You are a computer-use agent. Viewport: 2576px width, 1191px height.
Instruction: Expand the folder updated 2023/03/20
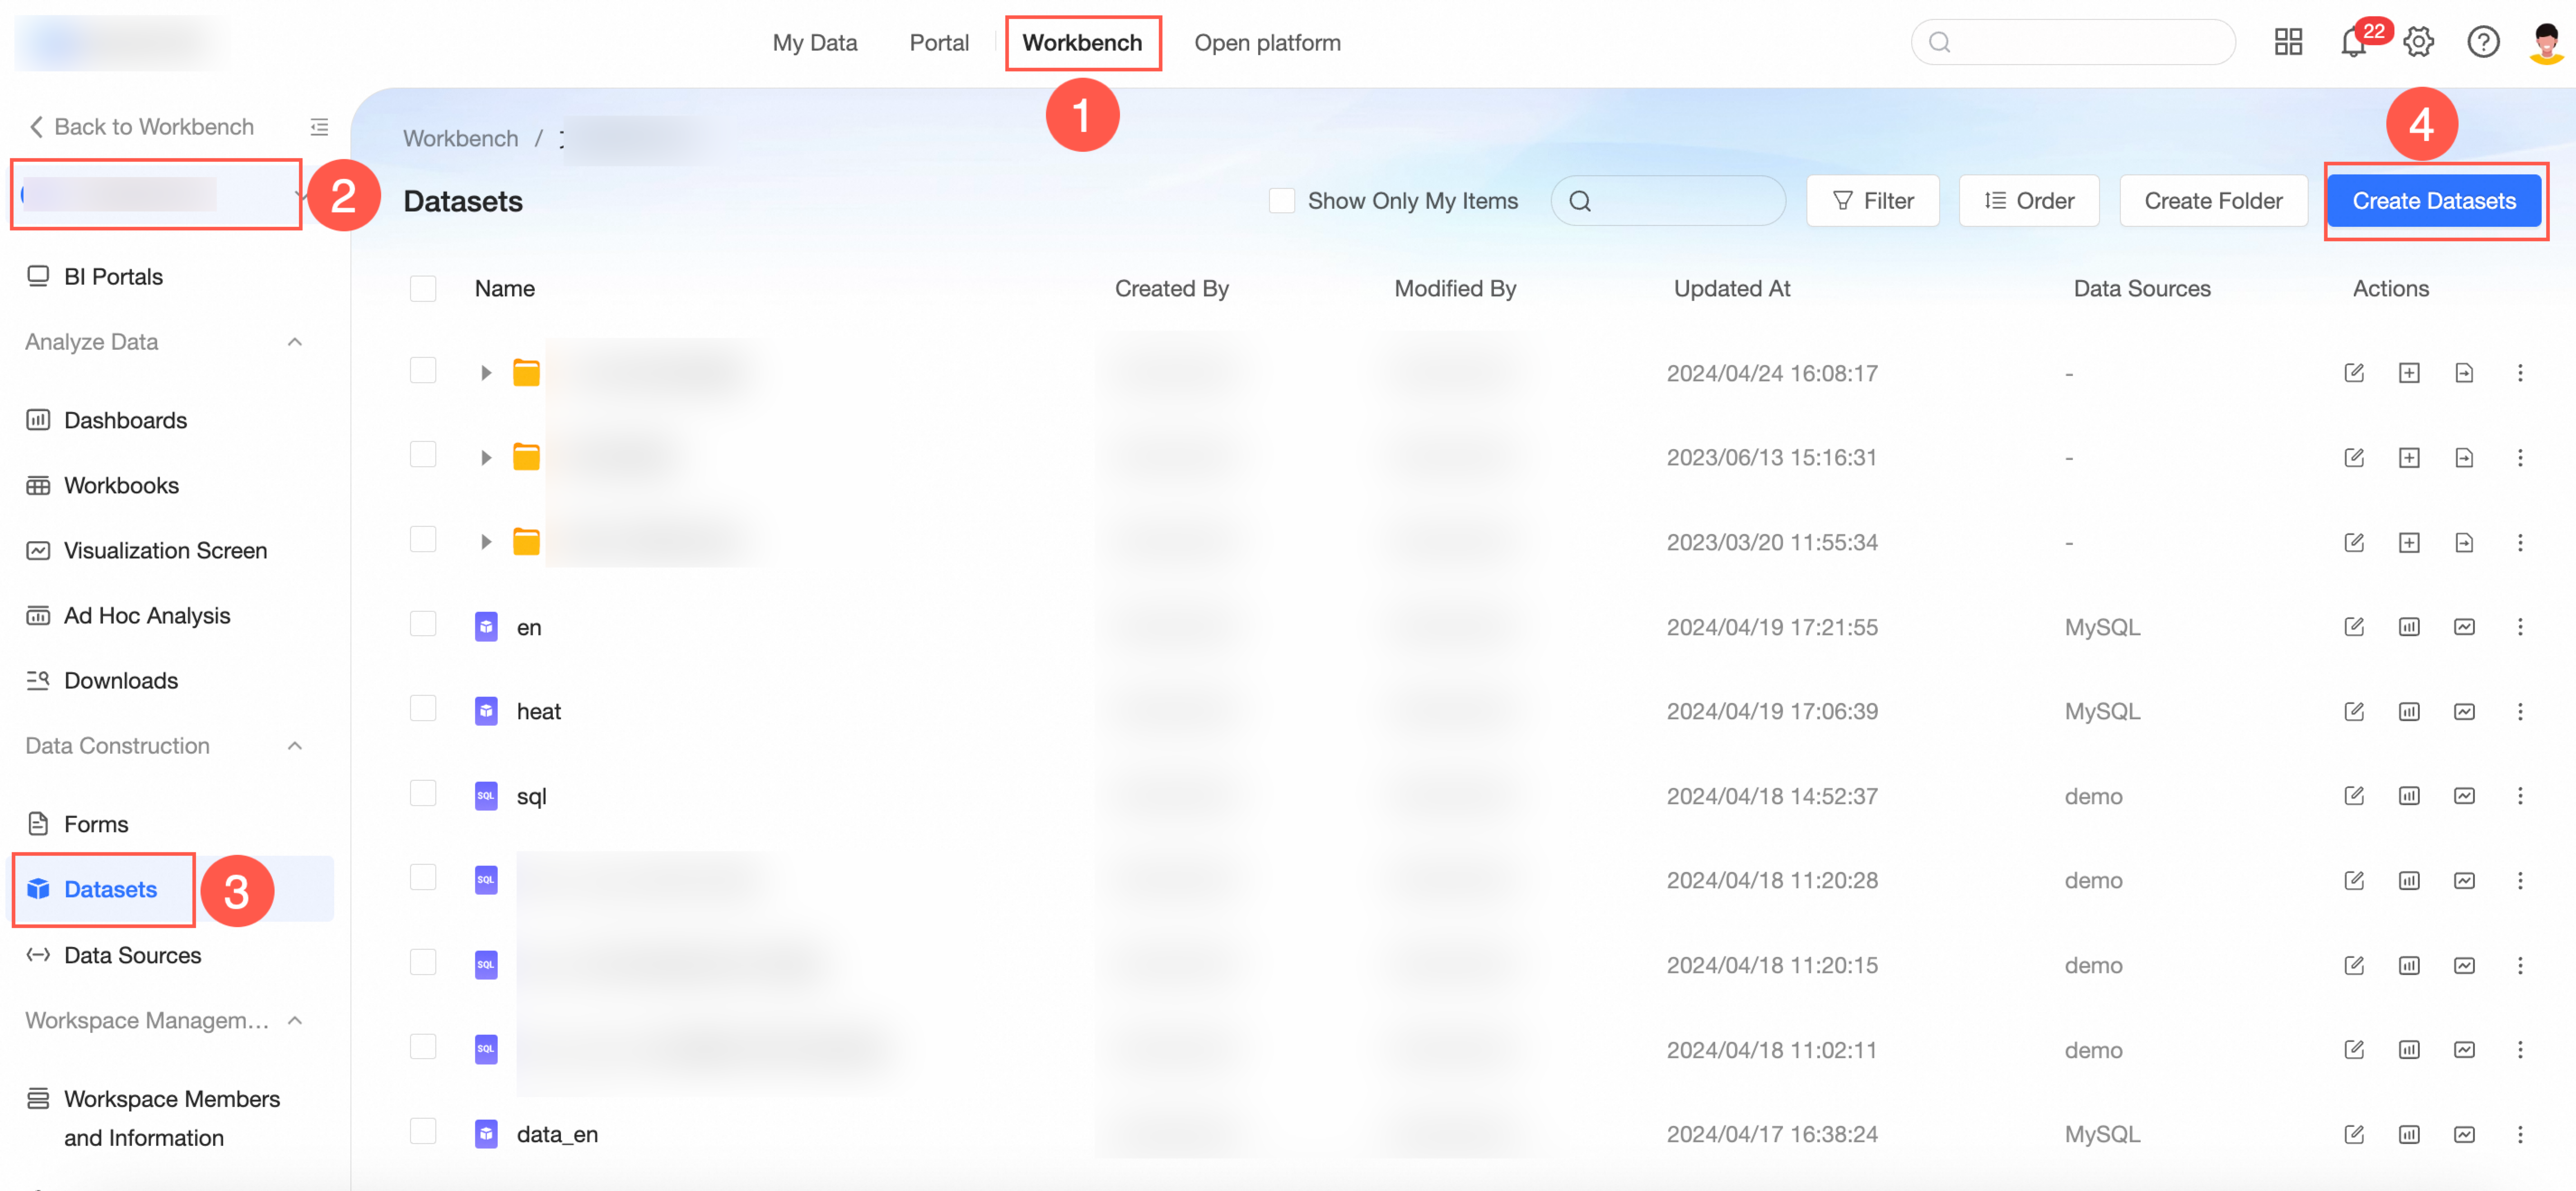[486, 541]
